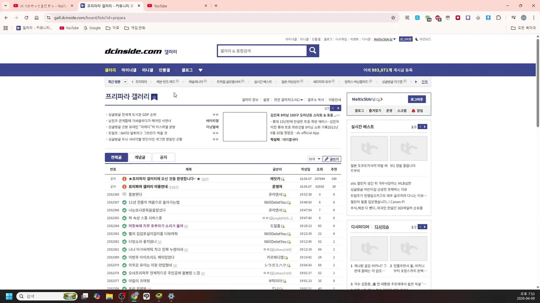Open the 50개 posts-per-page dropdown
Image resolution: width=540 pixels, height=303 pixels.
314,159
